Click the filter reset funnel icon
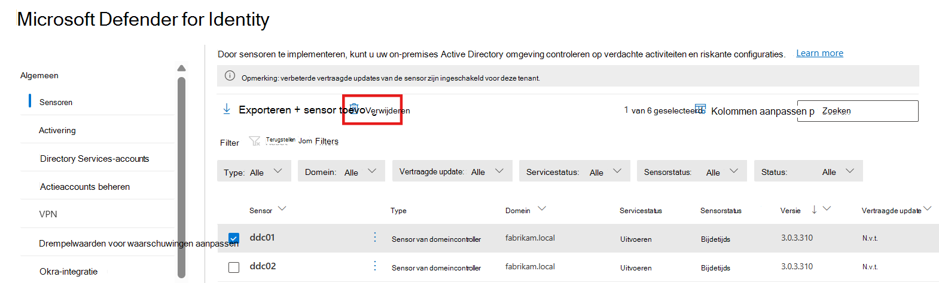Screen dimensions: 939x283 (x=255, y=141)
